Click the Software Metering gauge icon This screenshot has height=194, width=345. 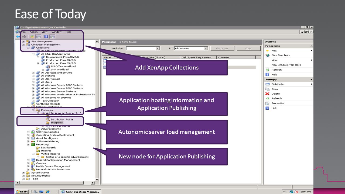pos(33,141)
